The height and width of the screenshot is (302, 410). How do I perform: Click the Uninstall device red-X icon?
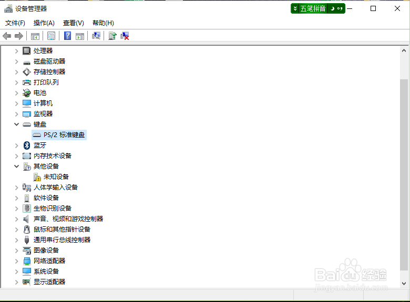(x=125, y=36)
